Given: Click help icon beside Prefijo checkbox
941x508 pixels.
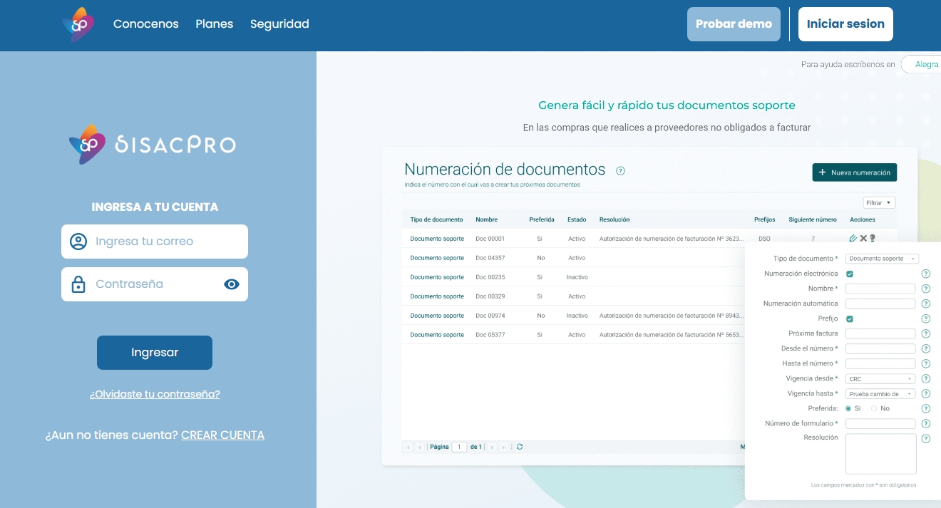Looking at the screenshot, I should [x=926, y=318].
